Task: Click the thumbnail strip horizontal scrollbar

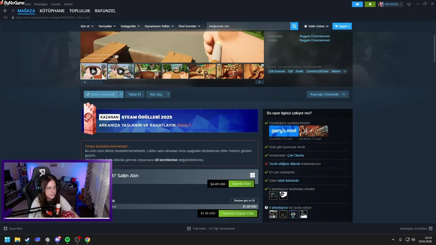Action: (x=96, y=82)
